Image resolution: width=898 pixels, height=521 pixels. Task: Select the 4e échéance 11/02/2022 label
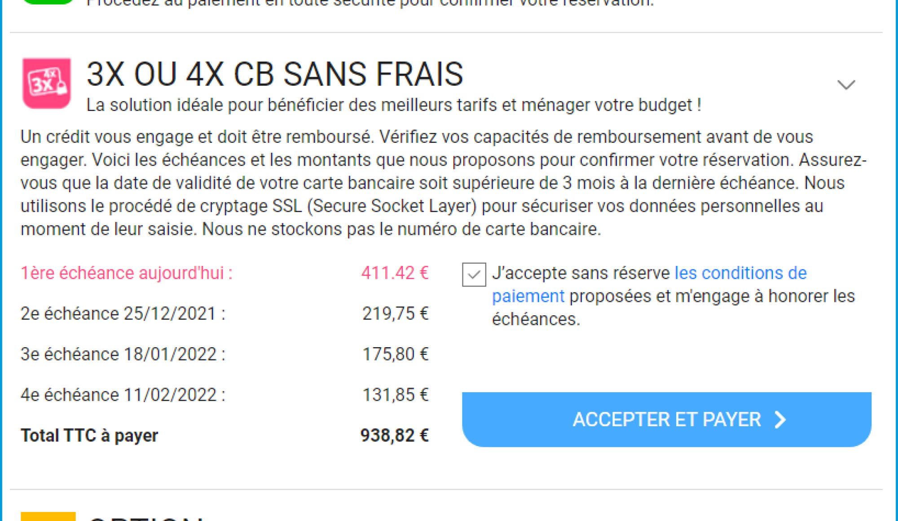pyautogui.click(x=123, y=395)
